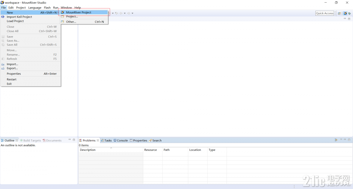Screen dimensions: 353x189
Task: Click the Import Keil Project icon
Action: tap(3, 17)
